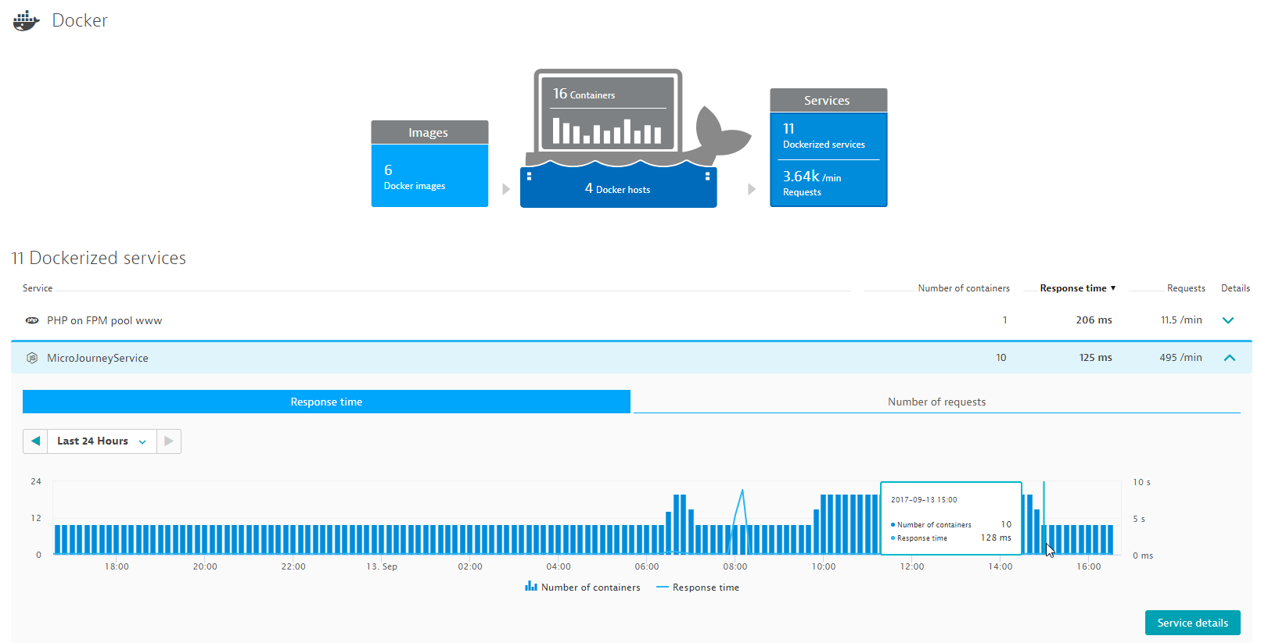The image size is (1261, 643).
Task: Open the 4 Docker hosts tile
Action: click(618, 189)
